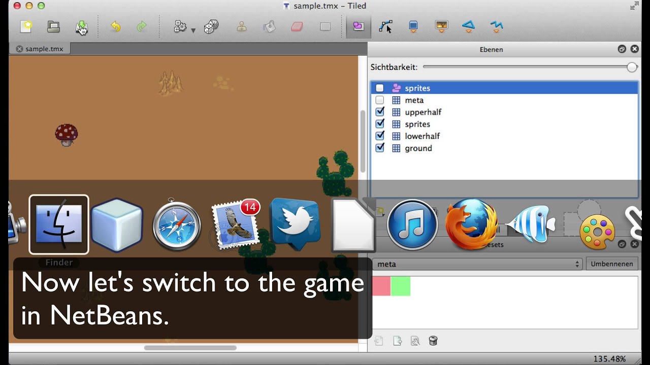Screen dimensions: 650x365
Task: Select the lowerhalf layer name
Action: 422,136
